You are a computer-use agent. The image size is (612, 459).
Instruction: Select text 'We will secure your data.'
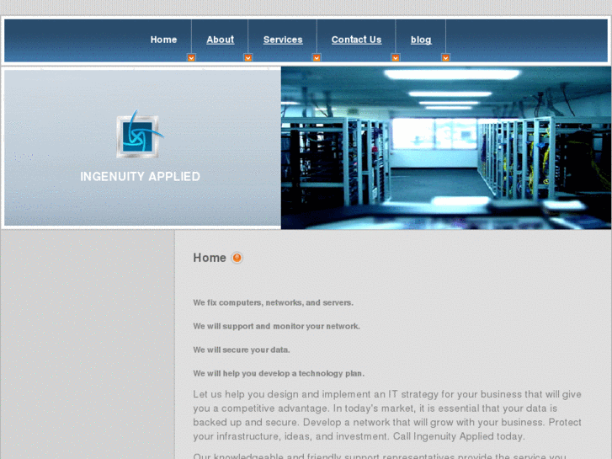tap(242, 350)
